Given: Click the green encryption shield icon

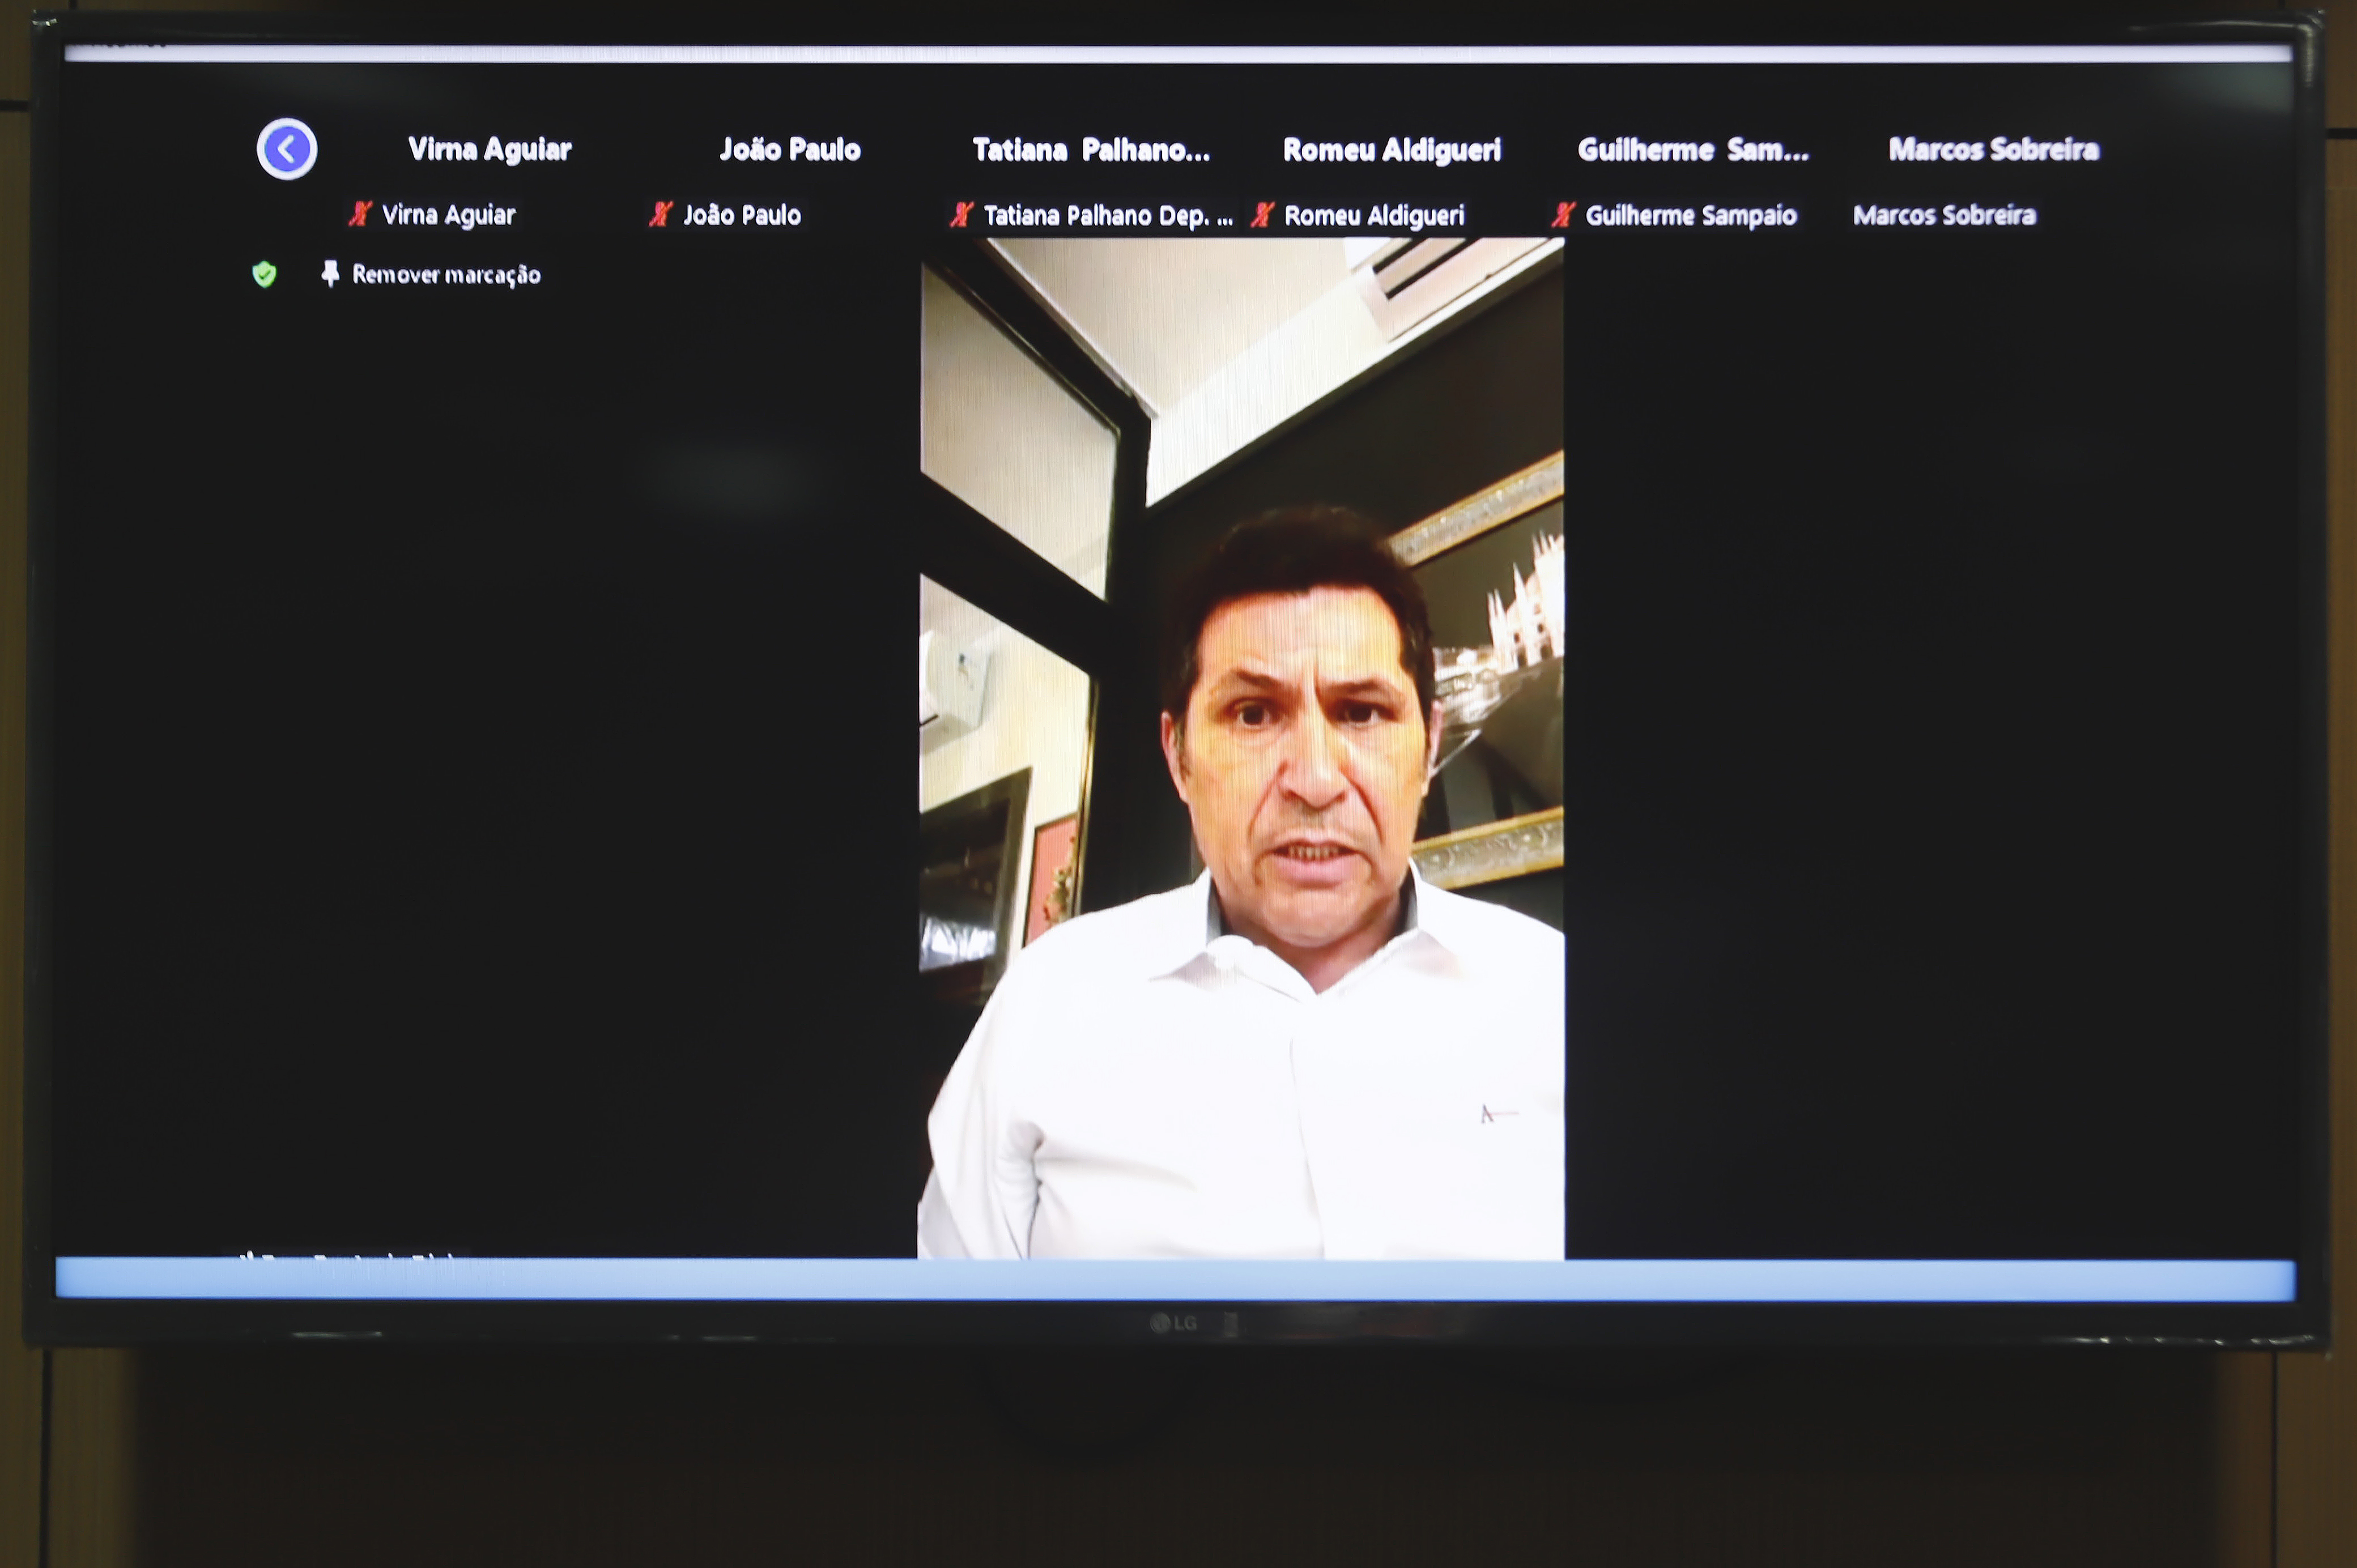Looking at the screenshot, I should pyautogui.click(x=264, y=274).
